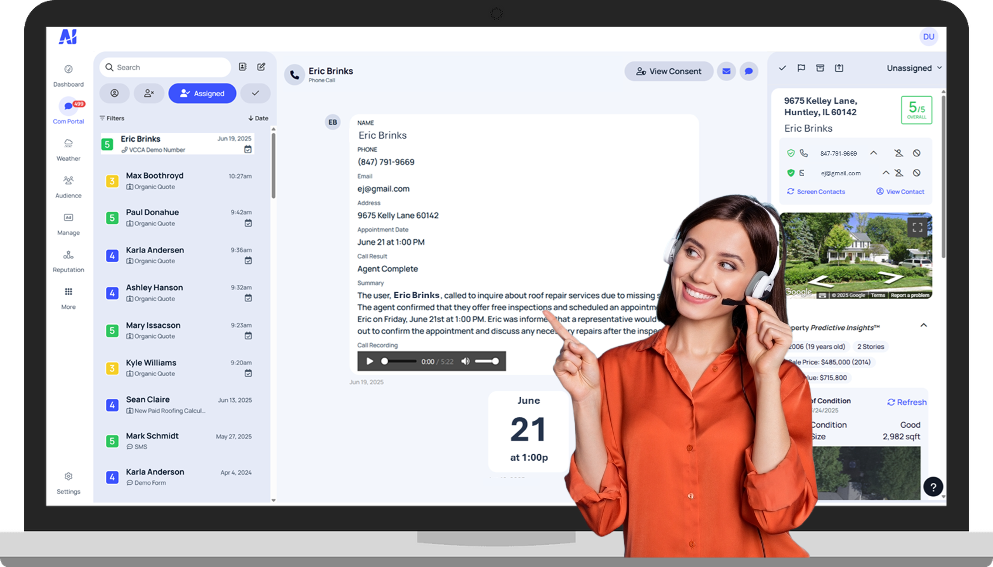Click the View Consent button
993x567 pixels.
[x=669, y=71]
